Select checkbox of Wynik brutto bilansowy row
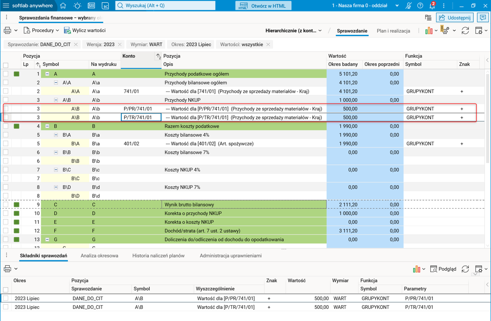This screenshot has height=321, width=491. point(6,204)
